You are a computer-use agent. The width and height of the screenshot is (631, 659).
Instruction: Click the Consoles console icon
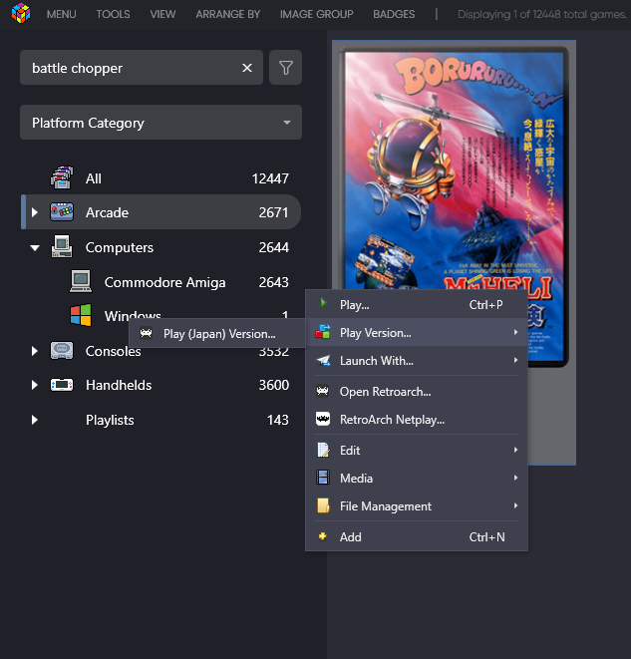coord(62,351)
